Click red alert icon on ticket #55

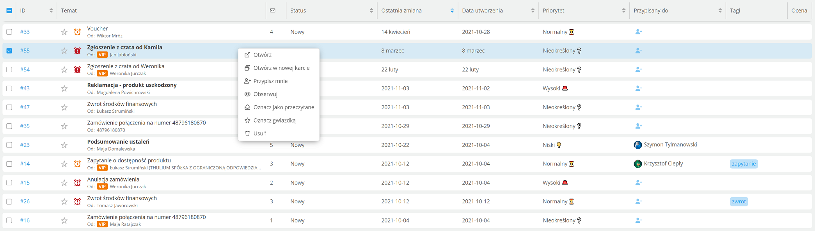click(x=78, y=51)
